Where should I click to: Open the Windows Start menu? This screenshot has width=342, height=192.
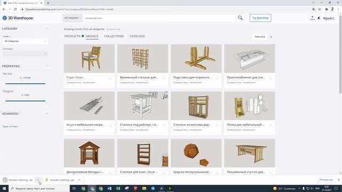coord(4,188)
